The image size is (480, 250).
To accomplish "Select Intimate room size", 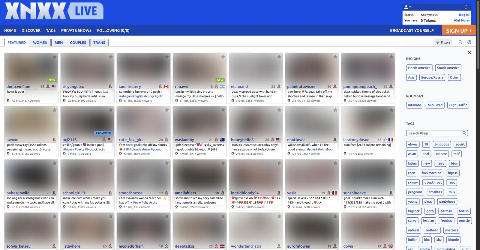I will [414, 105].
